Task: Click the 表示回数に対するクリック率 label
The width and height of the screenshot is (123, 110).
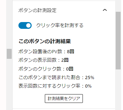Action: click(49, 86)
